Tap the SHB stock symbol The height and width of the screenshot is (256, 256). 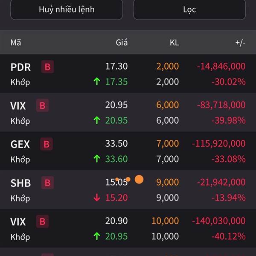point(20,183)
